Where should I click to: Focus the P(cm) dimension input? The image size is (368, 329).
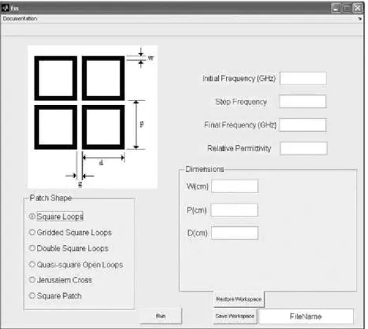pyautogui.click(x=234, y=210)
